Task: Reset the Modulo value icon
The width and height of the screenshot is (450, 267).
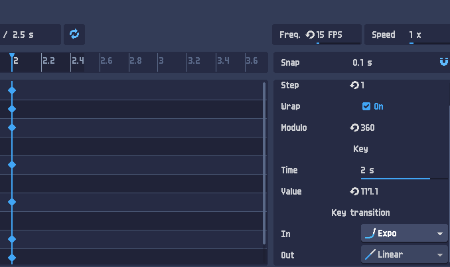Action: pyautogui.click(x=354, y=128)
